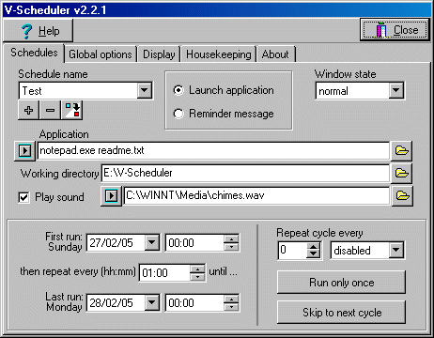434x338 pixels.
Task: Browse for an application file with the folder icon
Action: point(401,151)
